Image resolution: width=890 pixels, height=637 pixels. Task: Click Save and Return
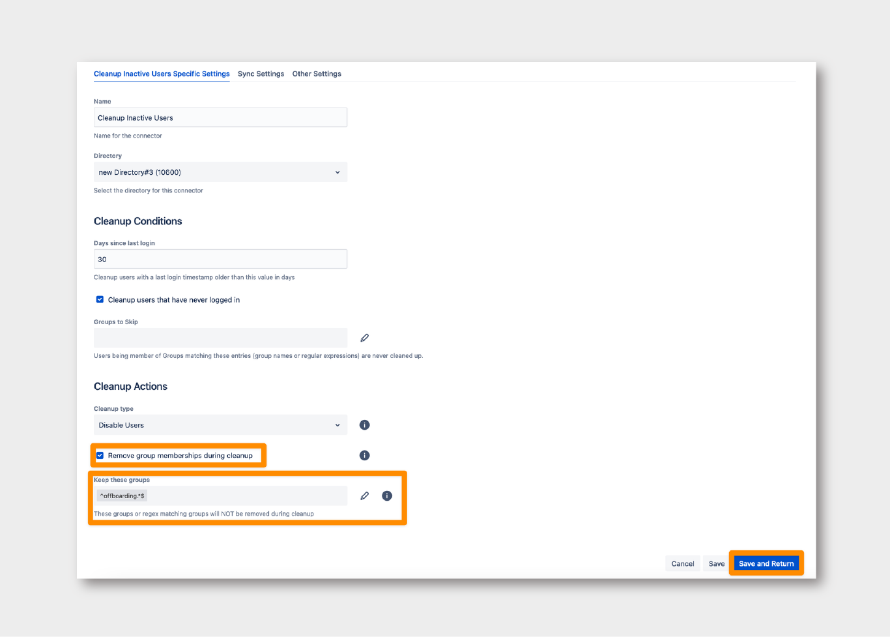766,564
